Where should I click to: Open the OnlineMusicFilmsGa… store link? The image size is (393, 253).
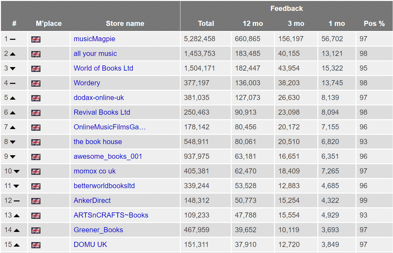point(110,127)
